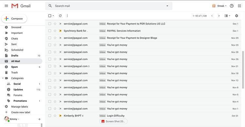Open the main menu hamburger icon

tap(6, 6)
